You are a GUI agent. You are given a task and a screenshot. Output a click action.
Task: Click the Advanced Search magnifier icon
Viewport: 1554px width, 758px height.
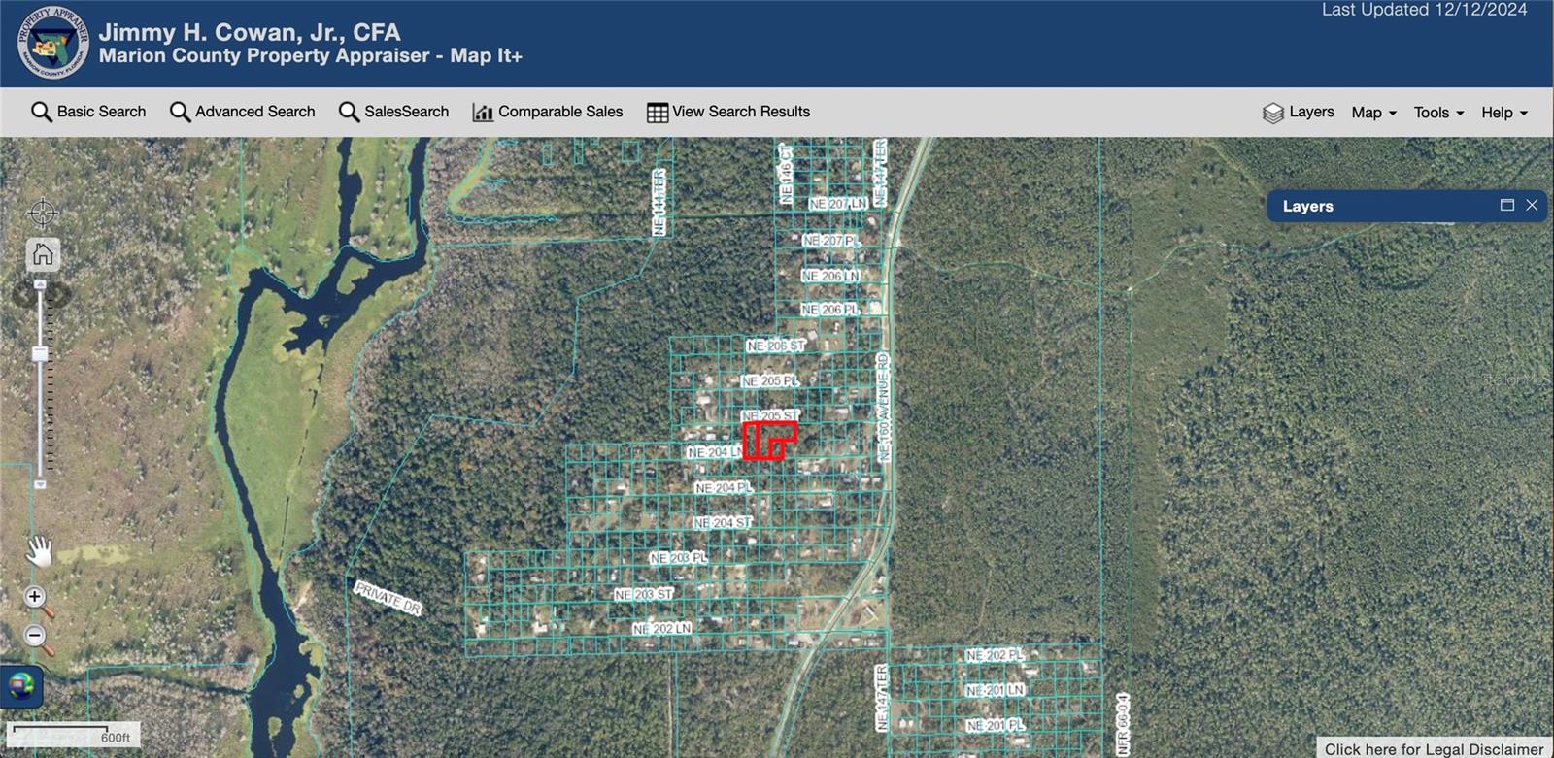(x=180, y=112)
